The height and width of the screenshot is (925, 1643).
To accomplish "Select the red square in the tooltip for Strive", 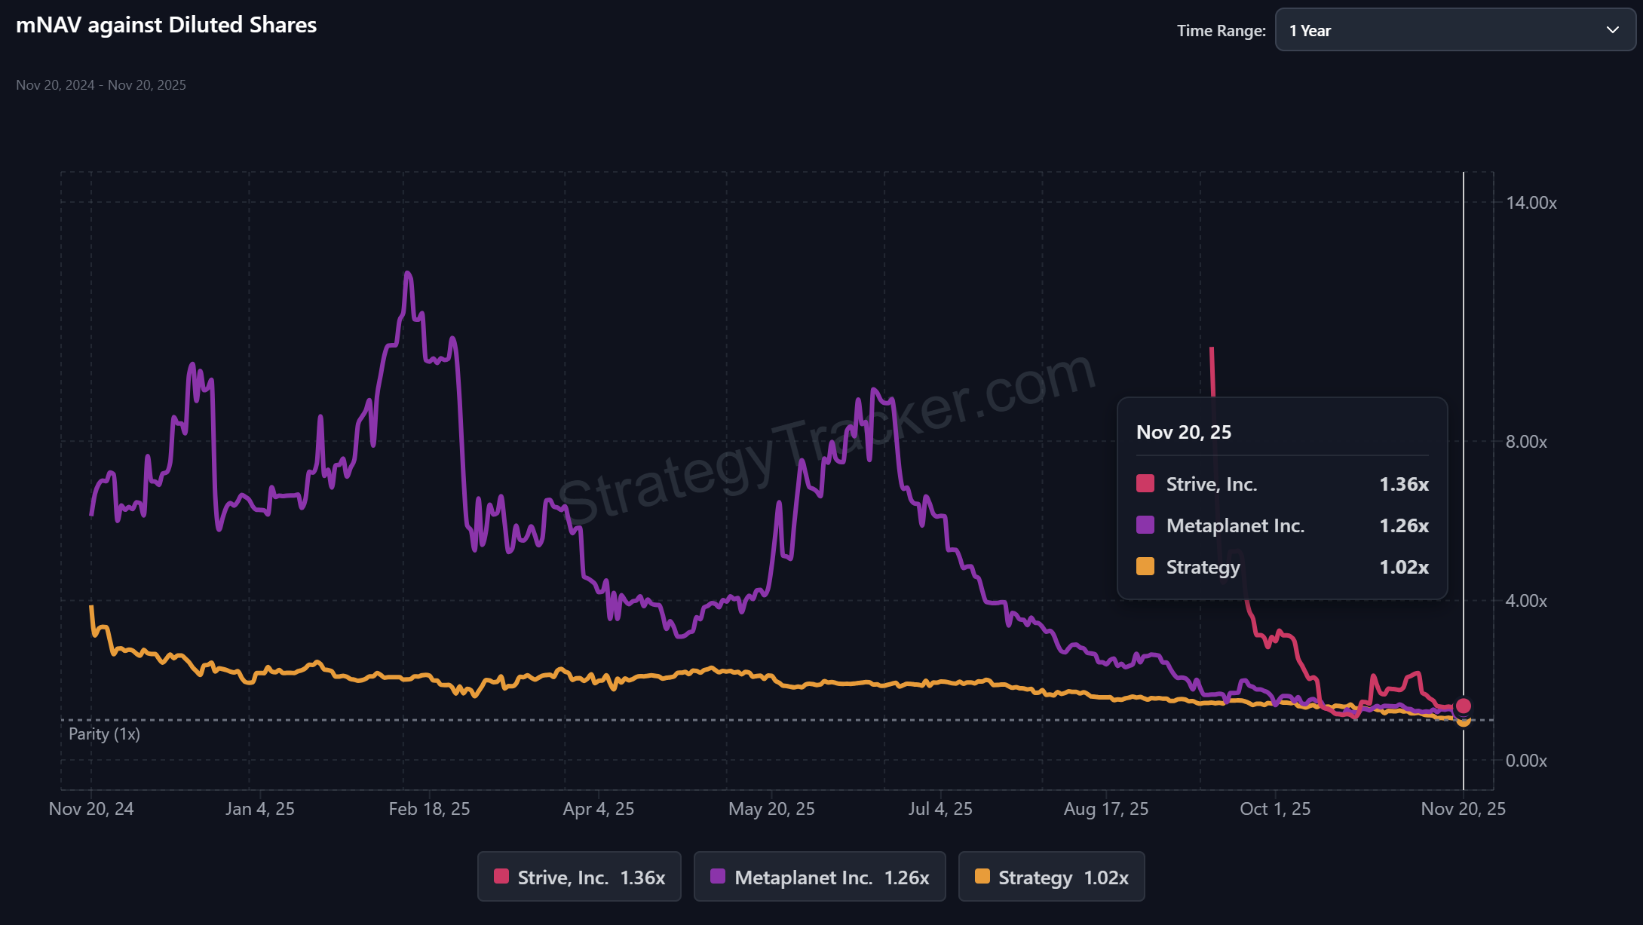I will pyautogui.click(x=1144, y=484).
